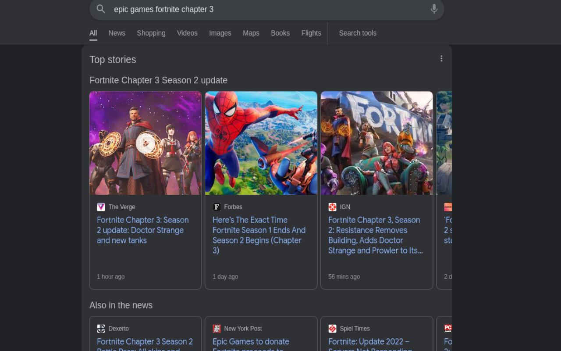
Task: Switch to the Flights tab
Action: pos(311,33)
